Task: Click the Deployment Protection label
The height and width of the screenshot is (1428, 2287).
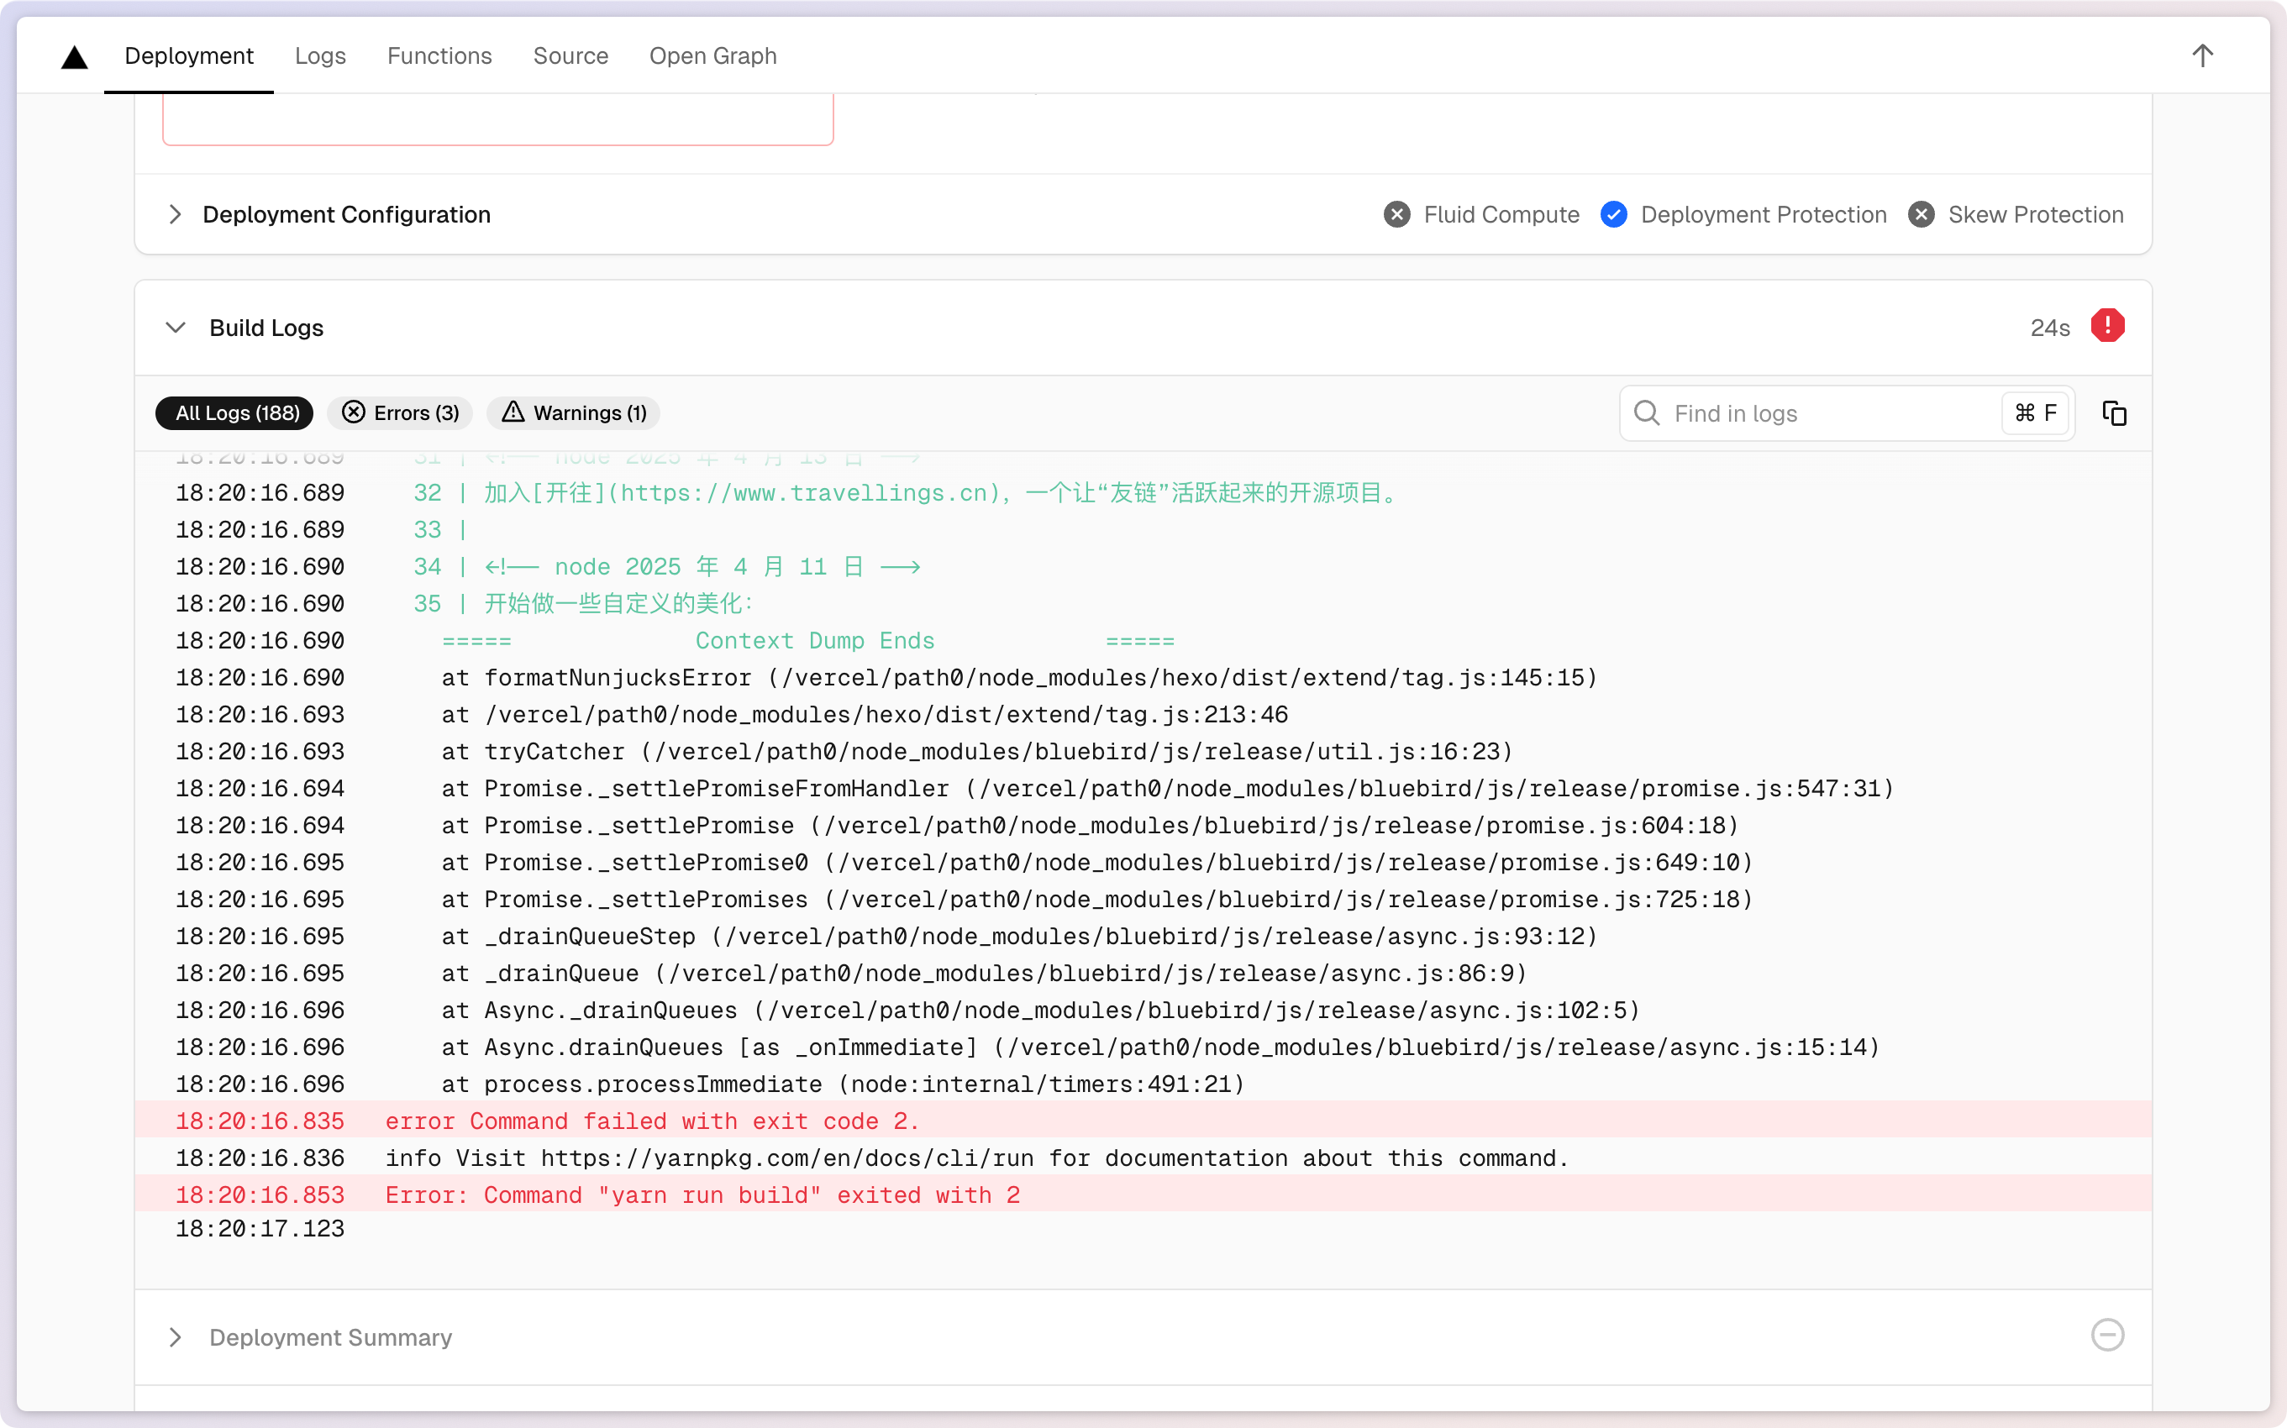Action: pyautogui.click(x=1764, y=214)
